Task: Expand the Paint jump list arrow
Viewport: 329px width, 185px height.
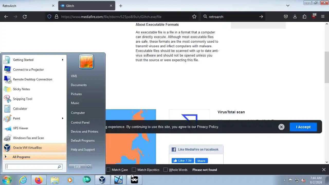Action: point(62,118)
